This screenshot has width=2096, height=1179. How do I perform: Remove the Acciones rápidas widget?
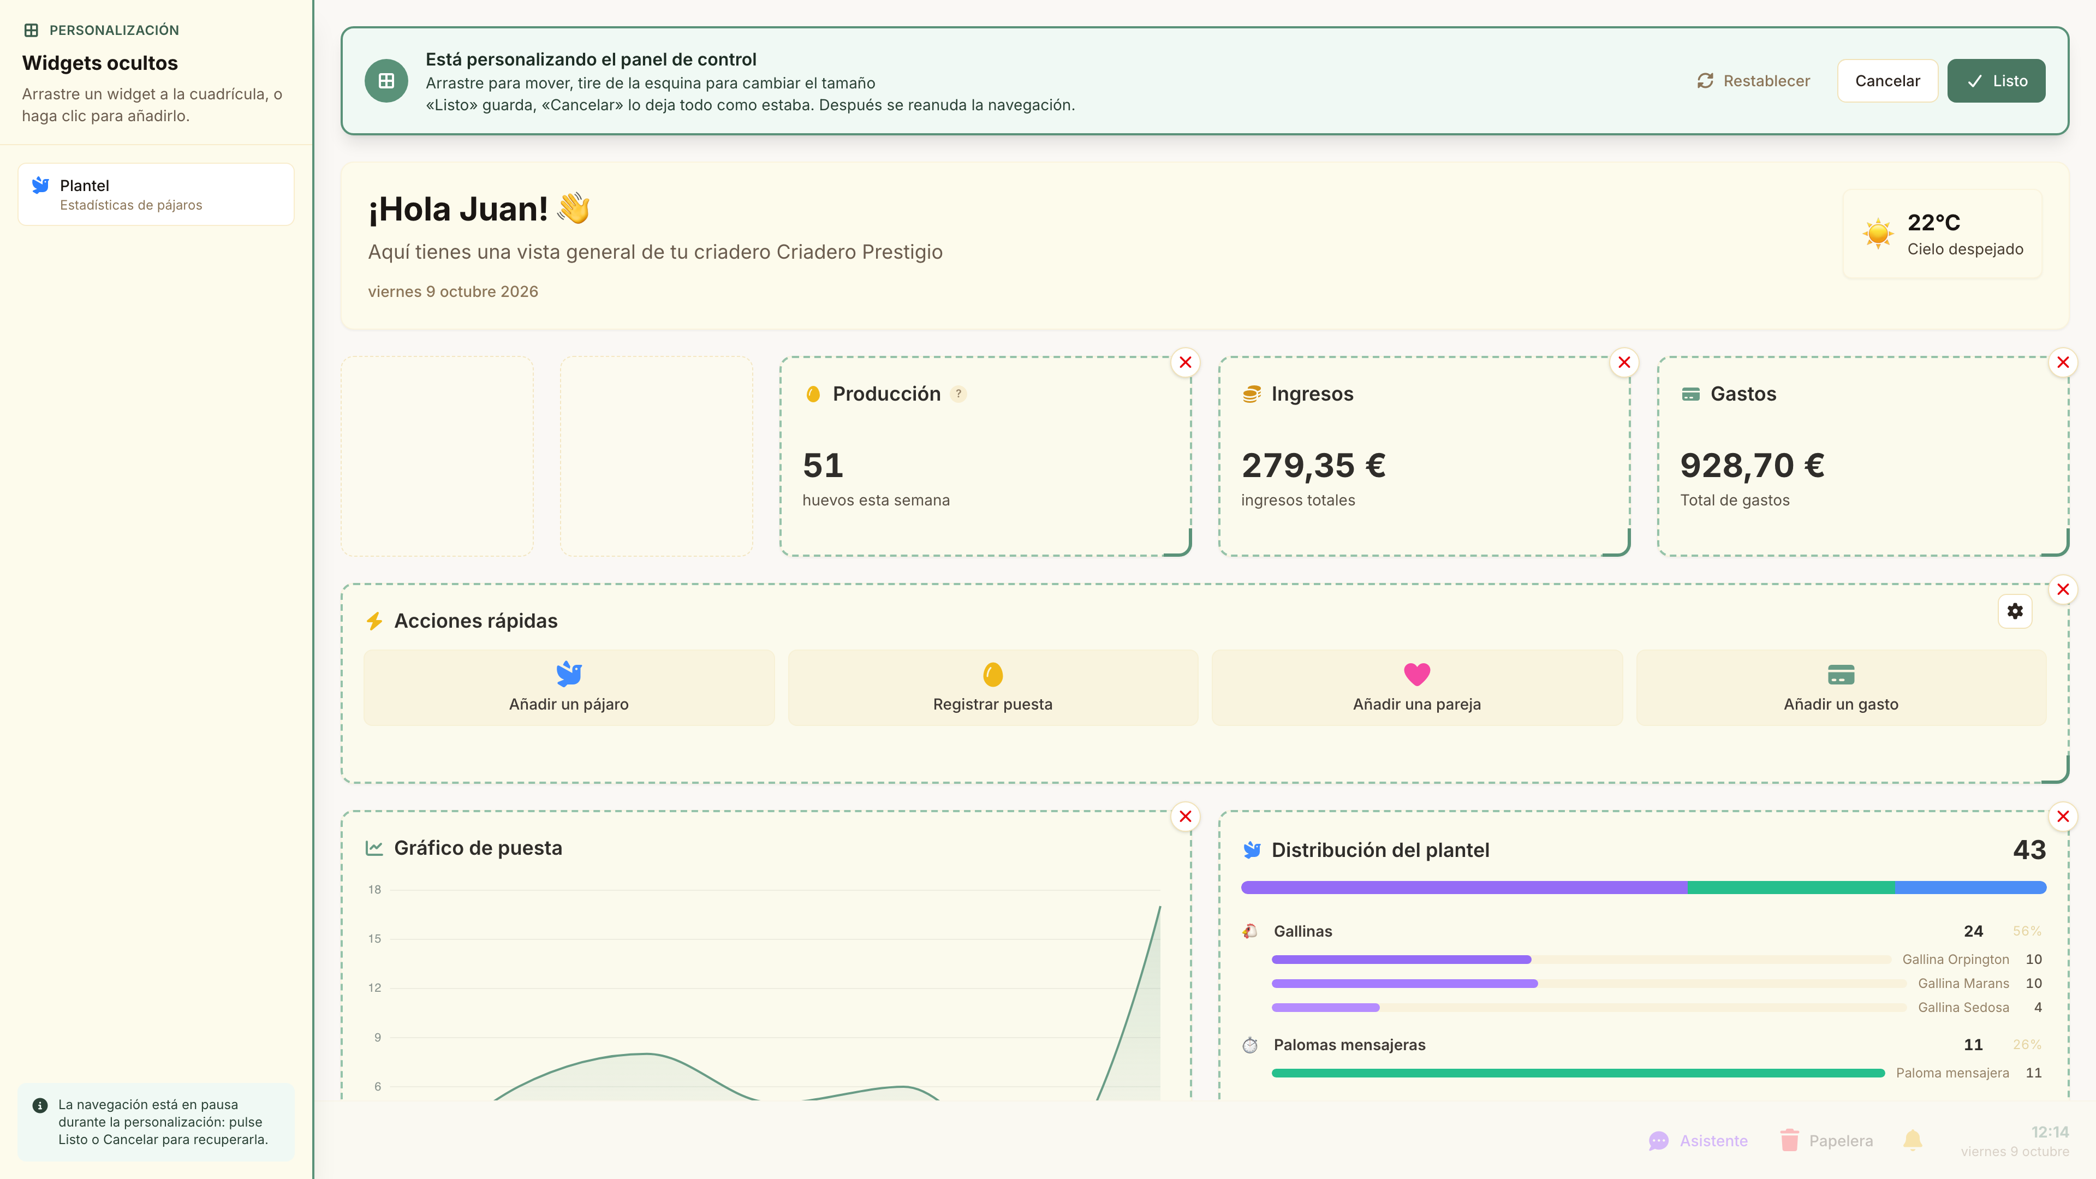(2063, 590)
